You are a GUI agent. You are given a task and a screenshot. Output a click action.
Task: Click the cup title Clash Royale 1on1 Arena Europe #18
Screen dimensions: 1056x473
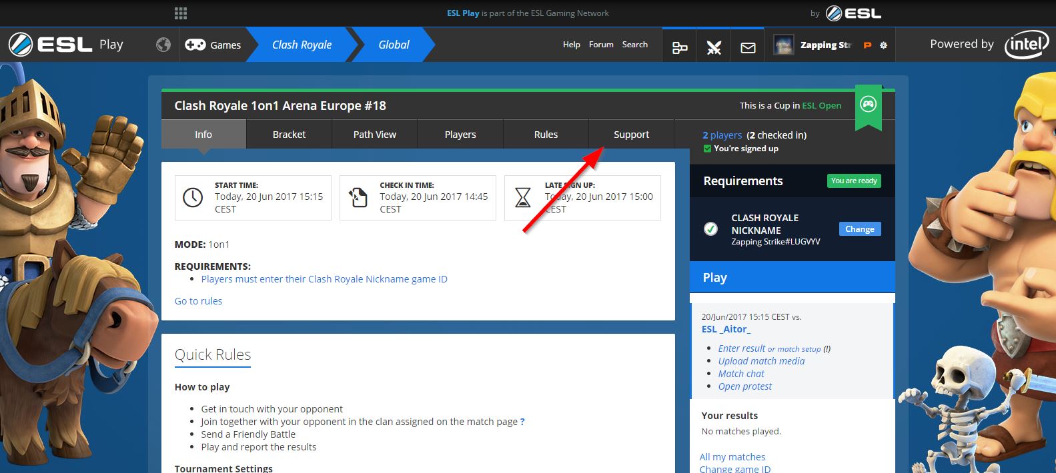coord(280,105)
